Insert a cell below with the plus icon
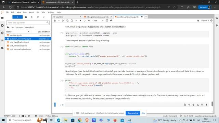 59,20
